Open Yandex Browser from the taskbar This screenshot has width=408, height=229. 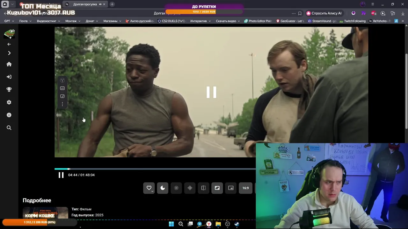tap(209, 224)
